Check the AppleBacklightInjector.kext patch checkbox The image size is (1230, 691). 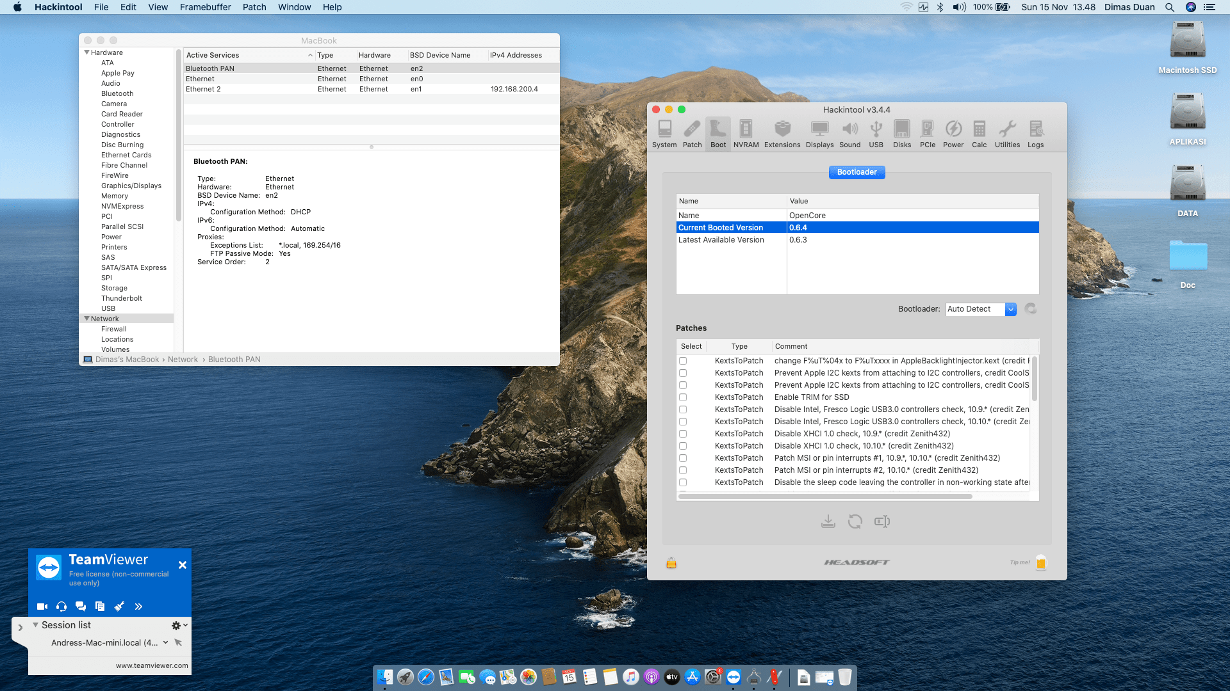coord(683,361)
